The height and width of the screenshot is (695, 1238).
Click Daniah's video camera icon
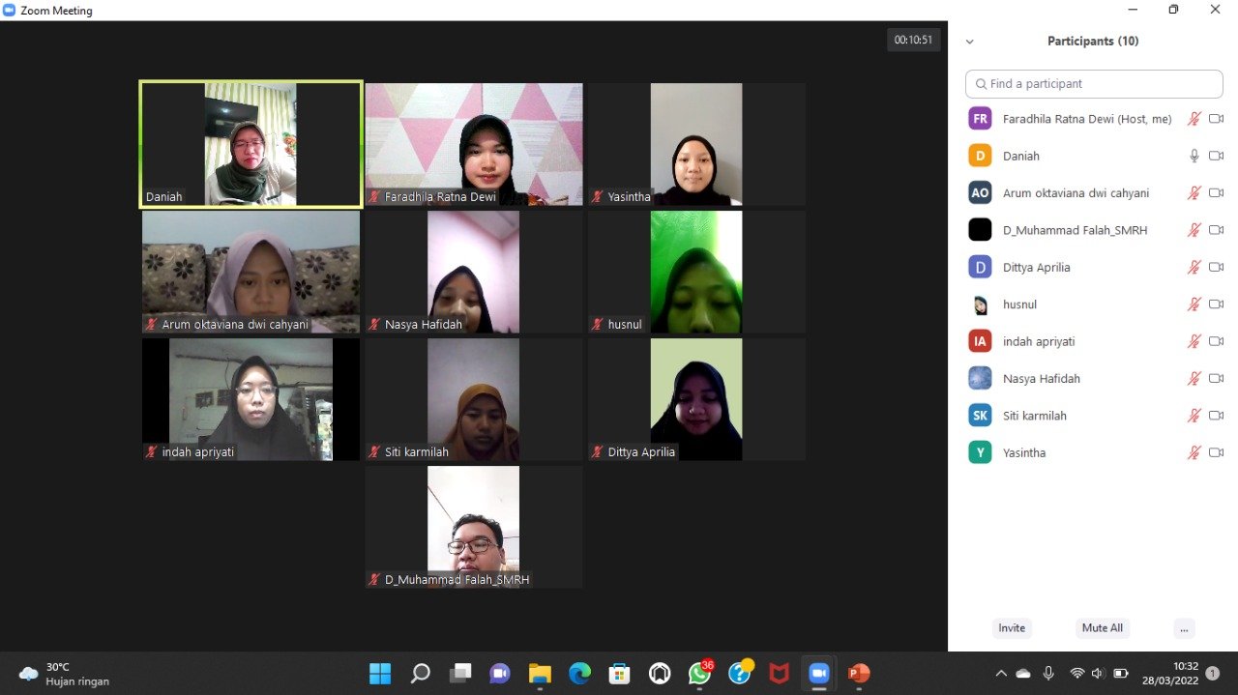tap(1216, 156)
